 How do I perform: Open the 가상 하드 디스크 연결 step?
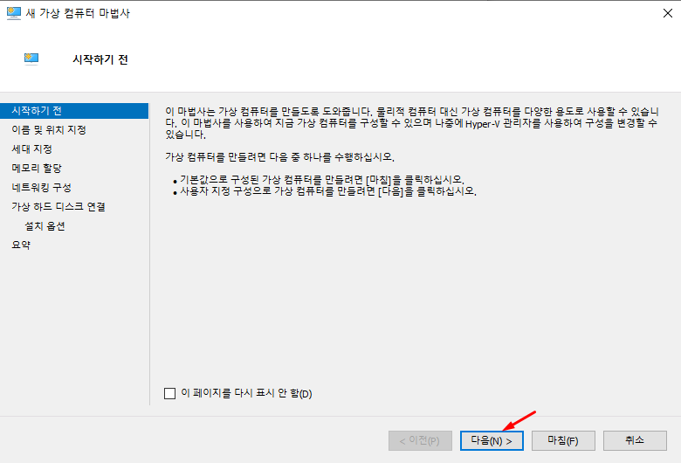58,207
